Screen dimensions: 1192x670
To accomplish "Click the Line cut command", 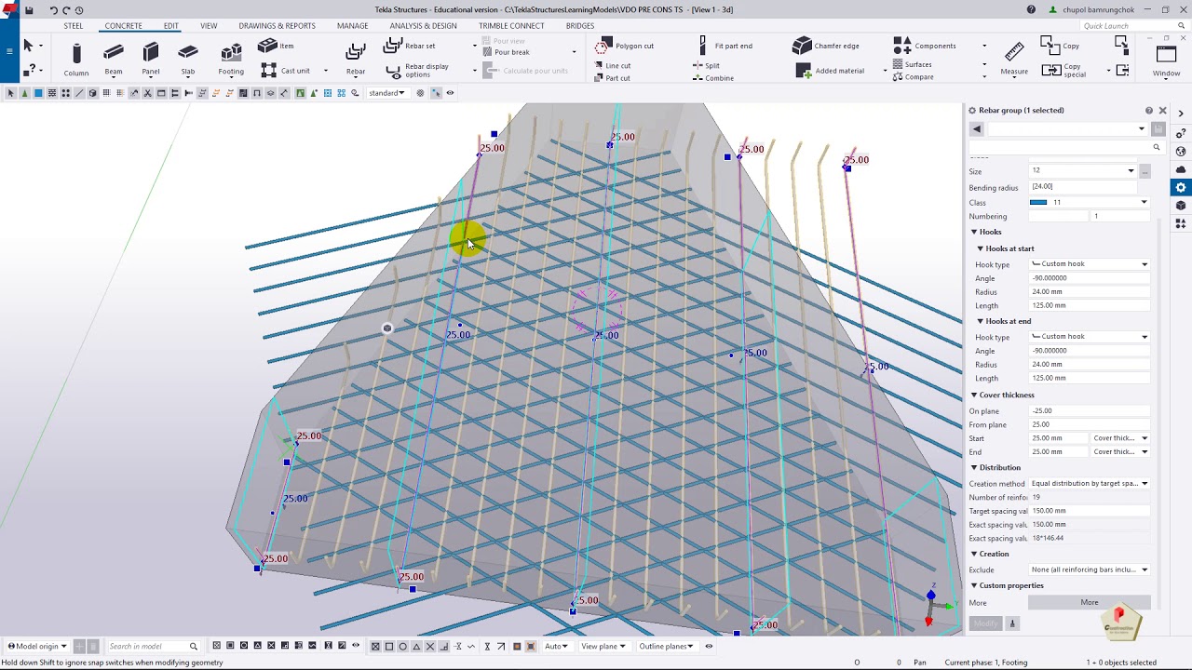I will click(612, 66).
